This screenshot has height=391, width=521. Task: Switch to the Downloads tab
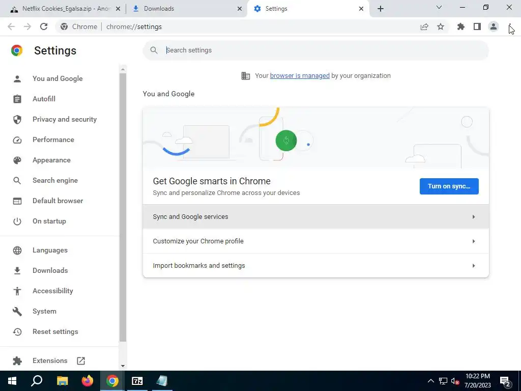click(x=186, y=9)
